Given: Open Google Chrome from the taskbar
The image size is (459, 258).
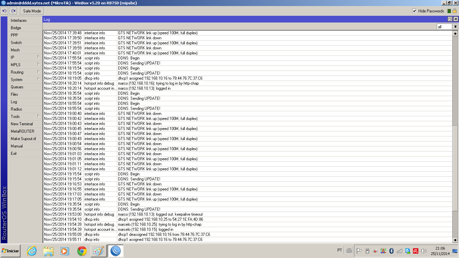Looking at the screenshot, I should click(x=82, y=251).
